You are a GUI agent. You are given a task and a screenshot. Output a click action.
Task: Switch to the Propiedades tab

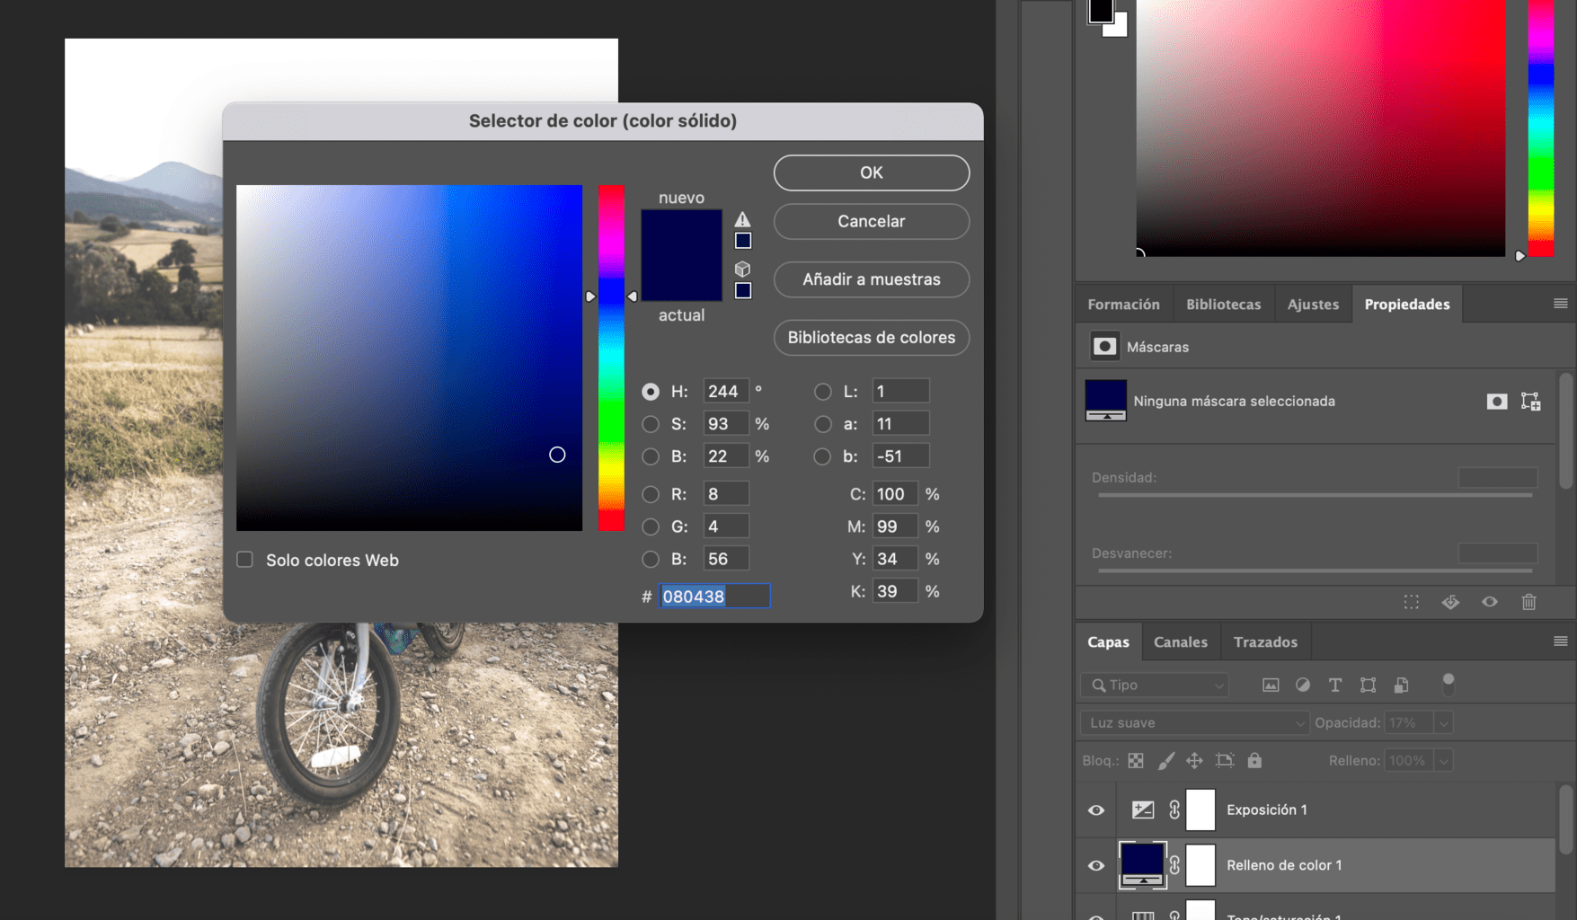pyautogui.click(x=1407, y=305)
